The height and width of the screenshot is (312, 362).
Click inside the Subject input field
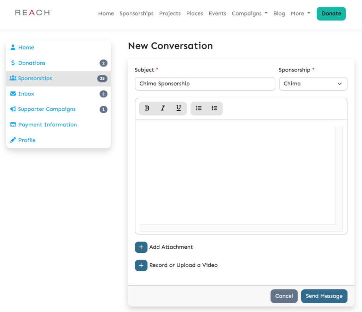pos(205,84)
